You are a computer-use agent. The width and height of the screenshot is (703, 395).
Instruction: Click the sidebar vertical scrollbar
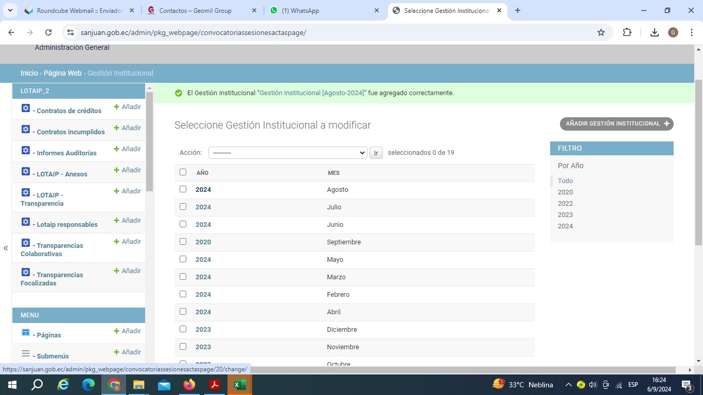pos(149,141)
